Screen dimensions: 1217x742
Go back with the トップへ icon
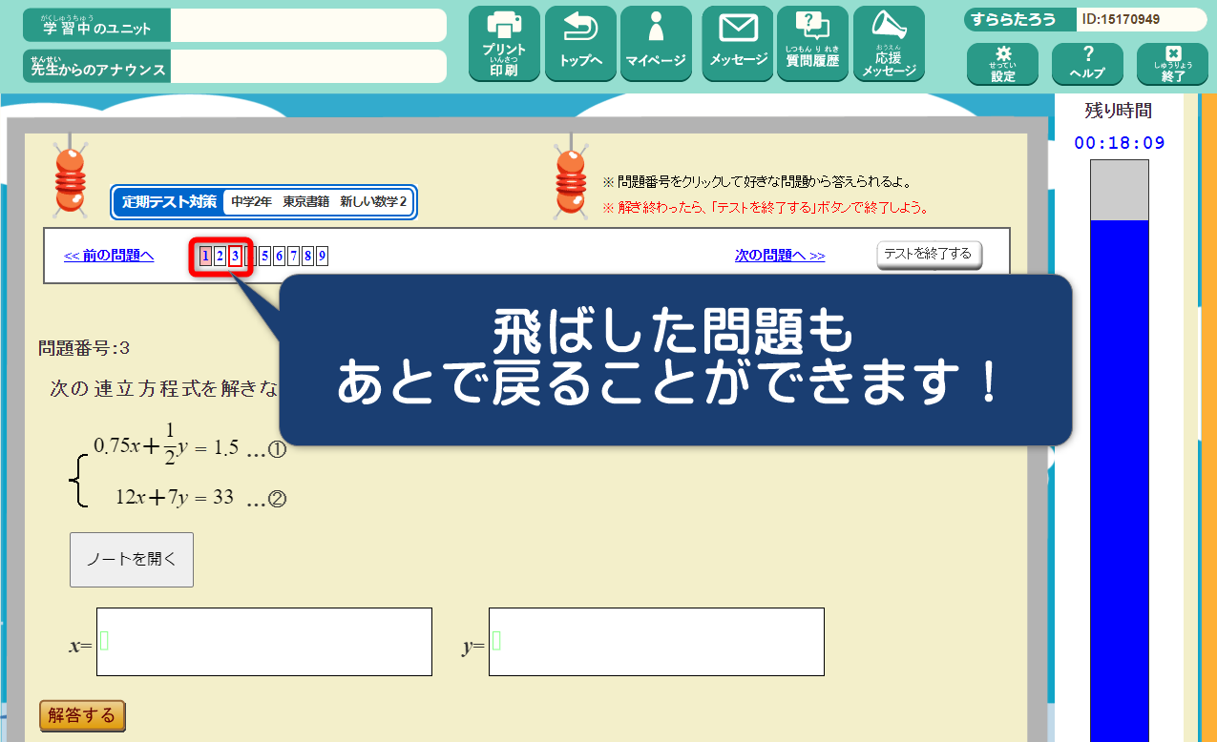[580, 44]
